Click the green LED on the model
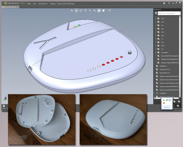 [x=79, y=25]
